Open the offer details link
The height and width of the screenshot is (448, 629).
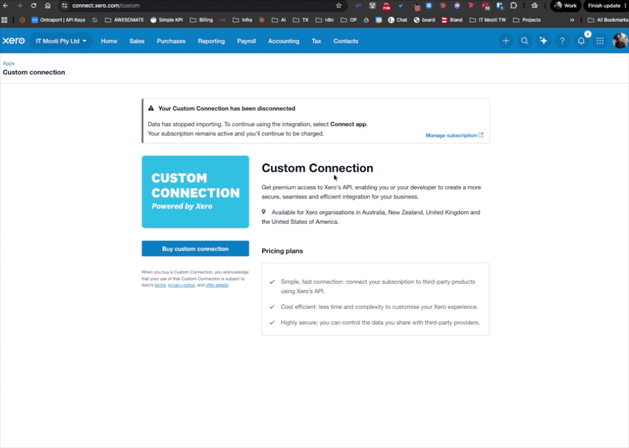(x=217, y=285)
